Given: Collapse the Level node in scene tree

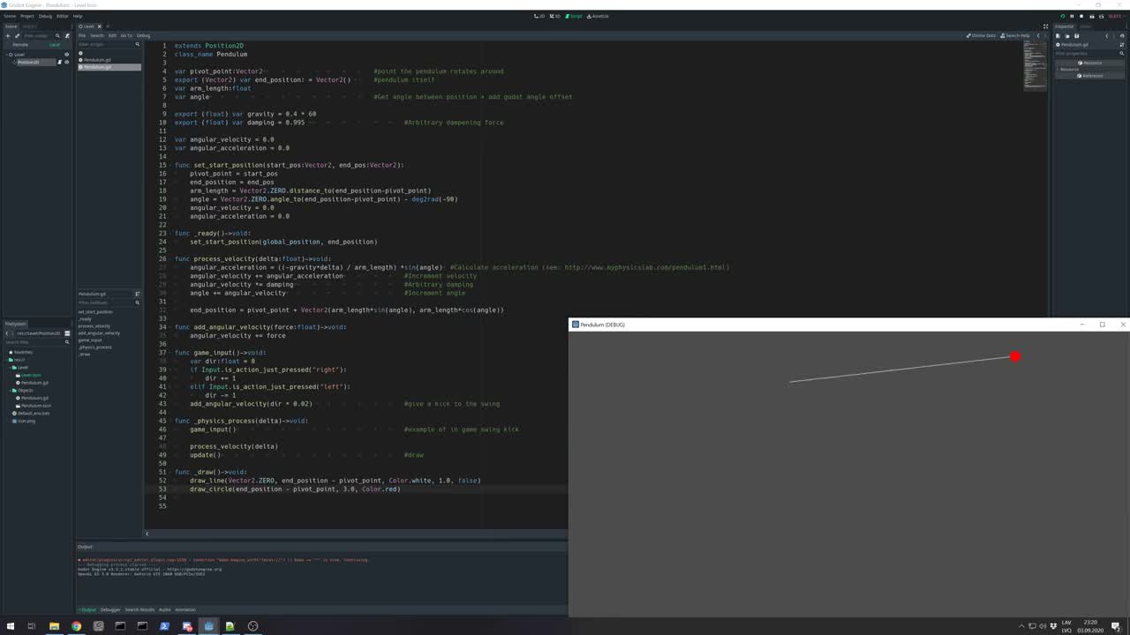Looking at the screenshot, I should pos(6,54).
